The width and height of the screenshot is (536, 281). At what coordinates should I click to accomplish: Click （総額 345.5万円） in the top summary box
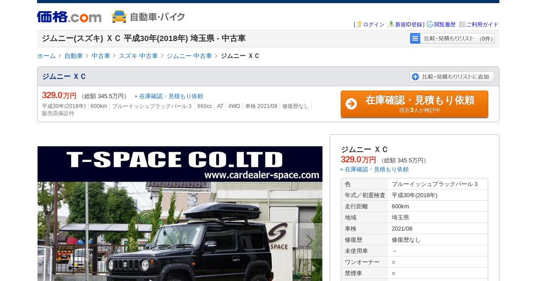coord(104,96)
